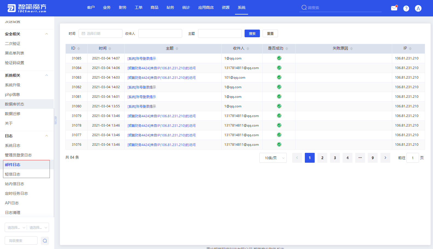Sort table by ID column arrows
Screen dimensions: 433x249
click(x=79, y=48)
